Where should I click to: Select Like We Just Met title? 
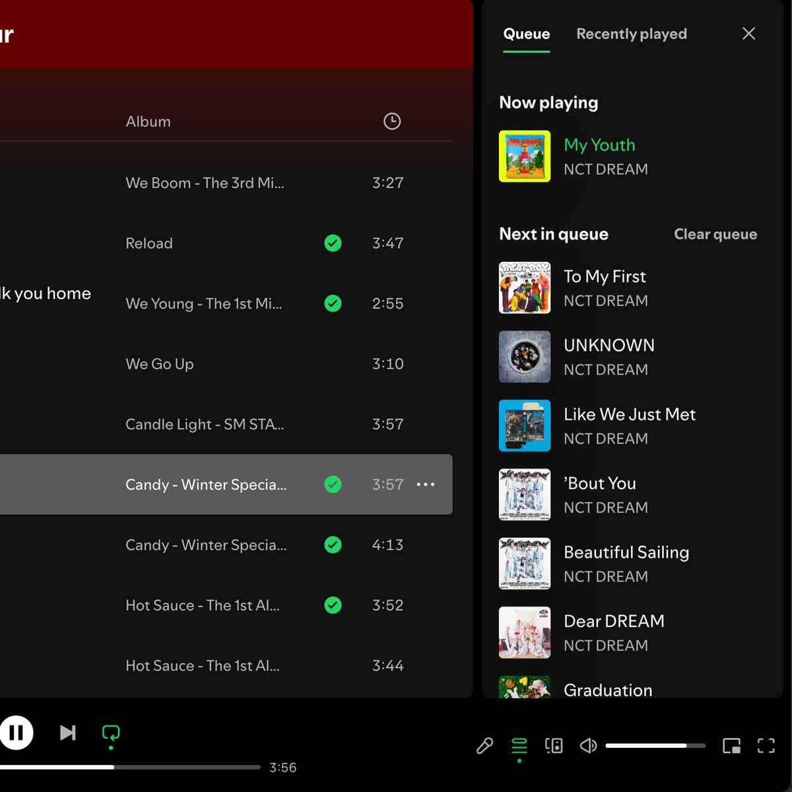point(630,414)
